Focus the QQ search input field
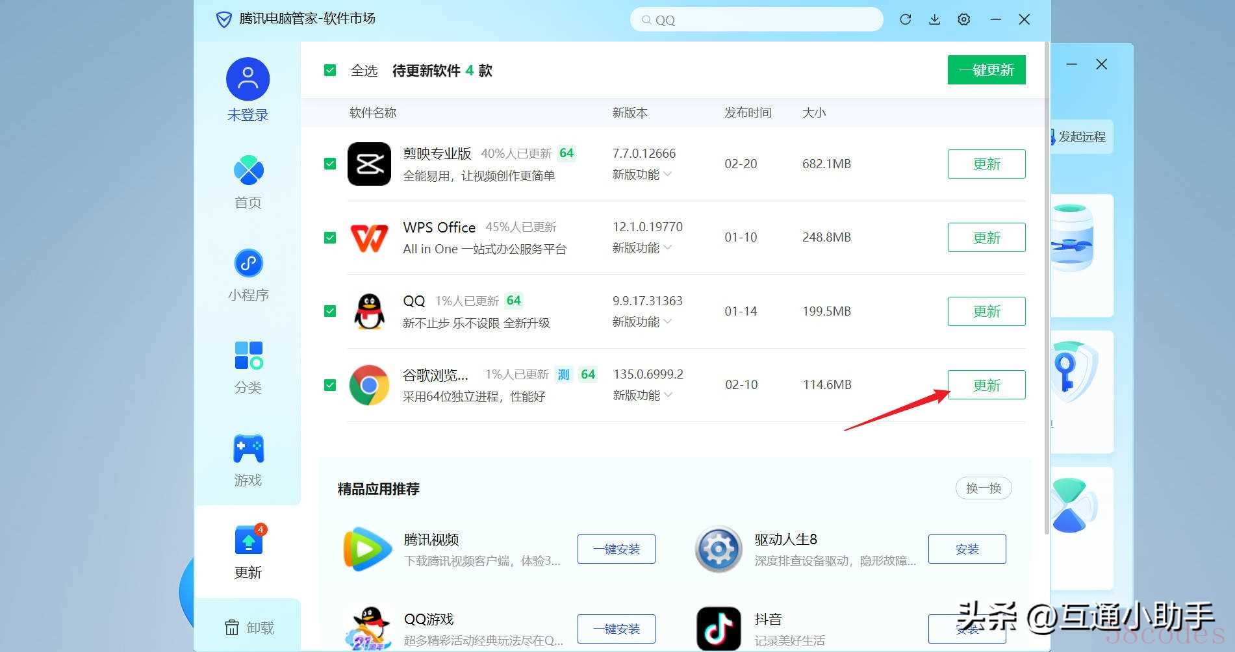 click(x=756, y=19)
